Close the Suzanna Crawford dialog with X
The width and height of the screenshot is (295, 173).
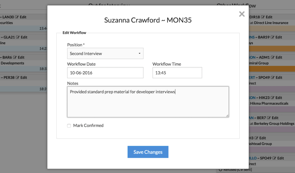click(242, 14)
